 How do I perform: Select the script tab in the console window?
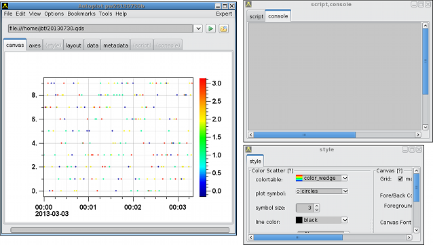pos(257,16)
